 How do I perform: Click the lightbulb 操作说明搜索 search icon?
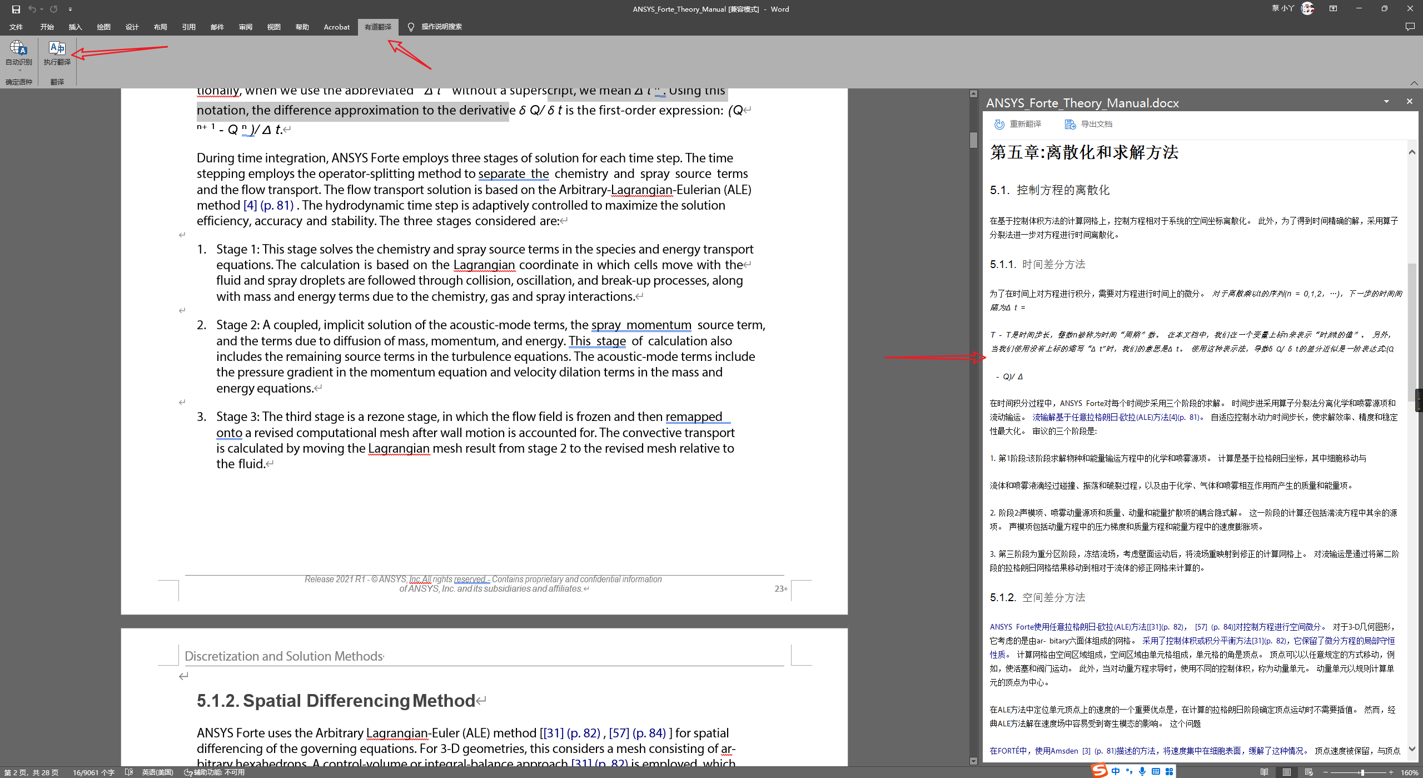pos(411,27)
